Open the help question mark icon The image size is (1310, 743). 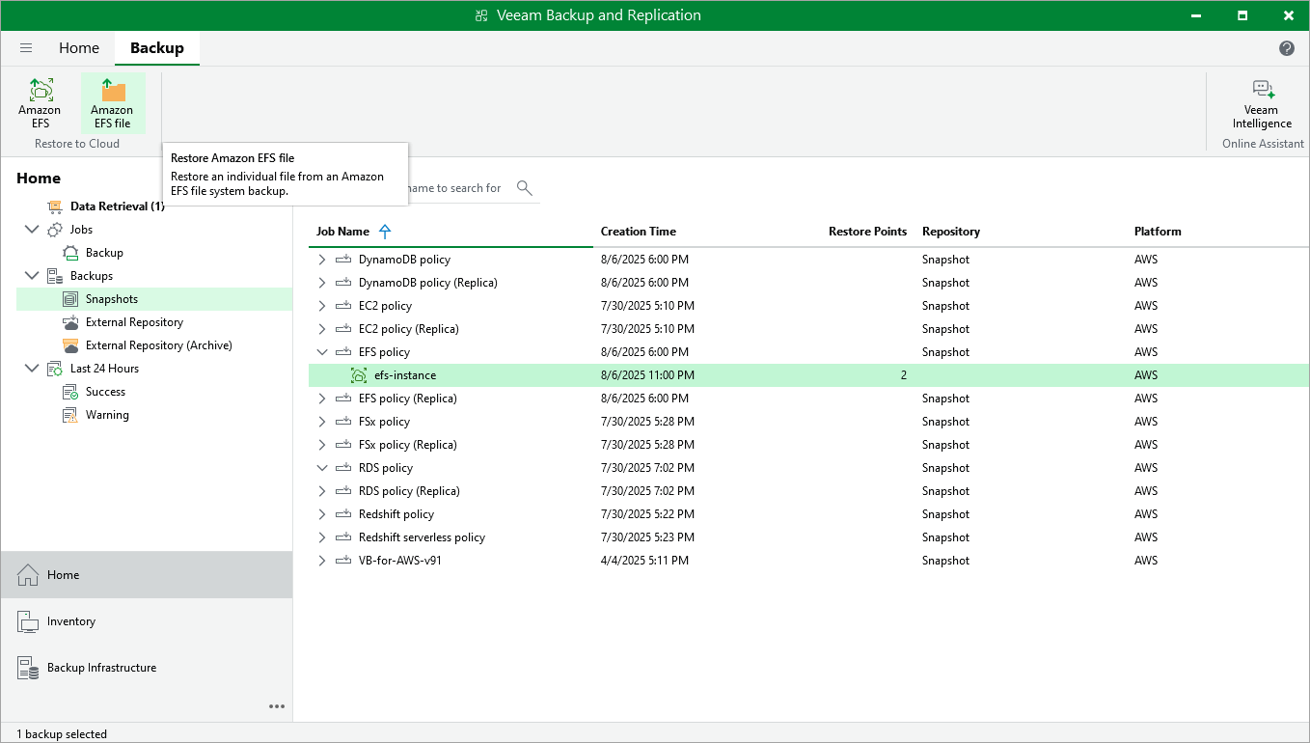pos(1286,48)
